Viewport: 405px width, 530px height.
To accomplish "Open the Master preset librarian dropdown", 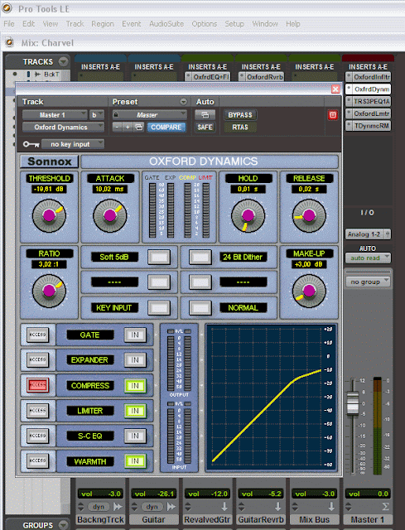I will (x=149, y=115).
